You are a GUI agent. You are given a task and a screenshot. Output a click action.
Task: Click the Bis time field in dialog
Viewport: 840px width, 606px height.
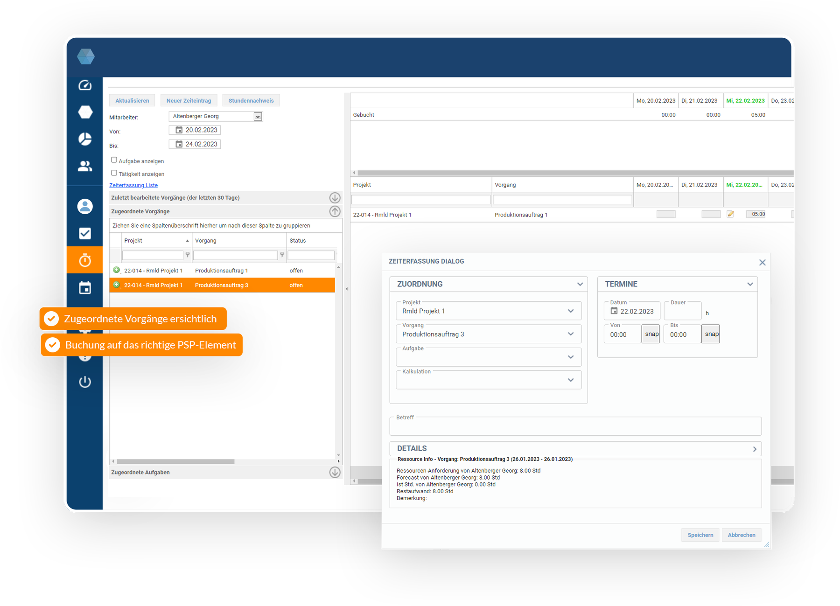click(x=682, y=334)
